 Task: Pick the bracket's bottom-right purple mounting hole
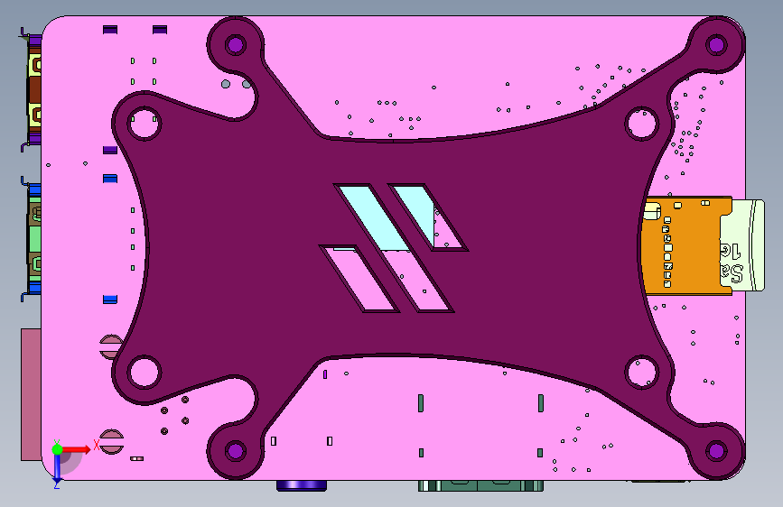[x=716, y=451]
